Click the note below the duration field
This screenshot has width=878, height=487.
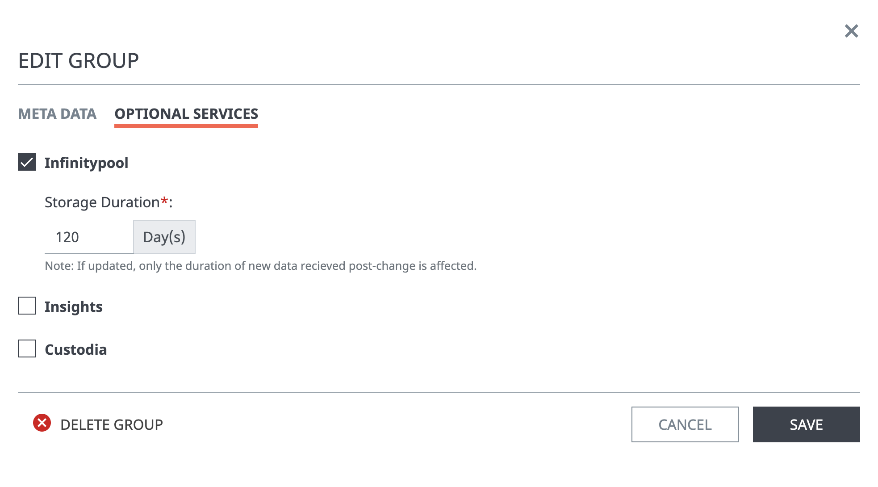click(x=260, y=265)
